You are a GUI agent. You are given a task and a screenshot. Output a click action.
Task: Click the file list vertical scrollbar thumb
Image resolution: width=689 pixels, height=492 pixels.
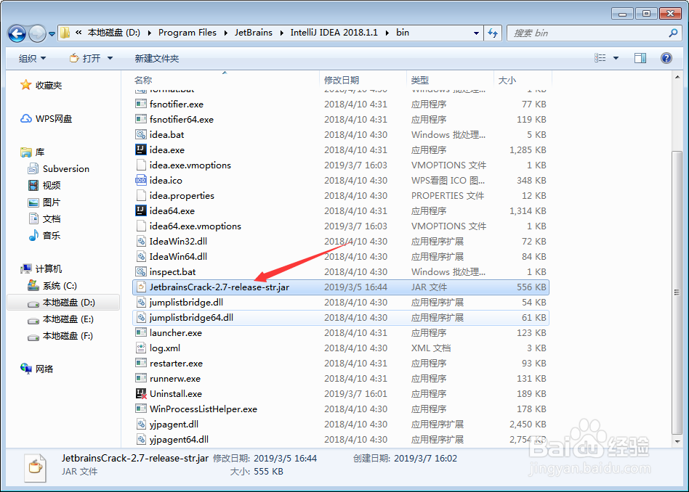point(677,292)
